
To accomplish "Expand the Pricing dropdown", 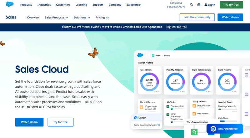I will (x=102, y=18).
